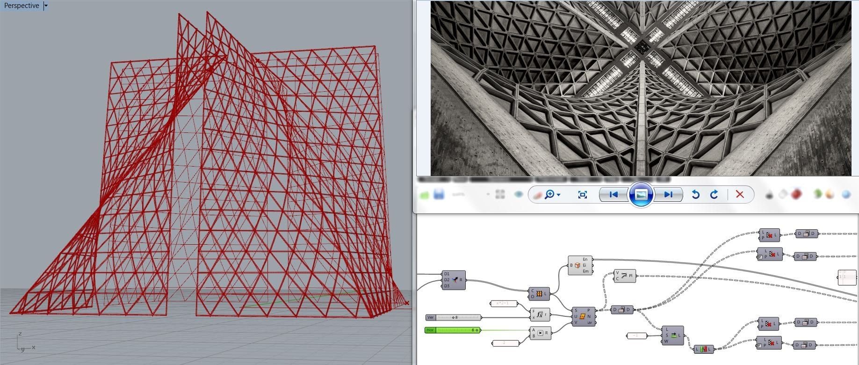Click the Perspective viewport title label

[x=22, y=6]
